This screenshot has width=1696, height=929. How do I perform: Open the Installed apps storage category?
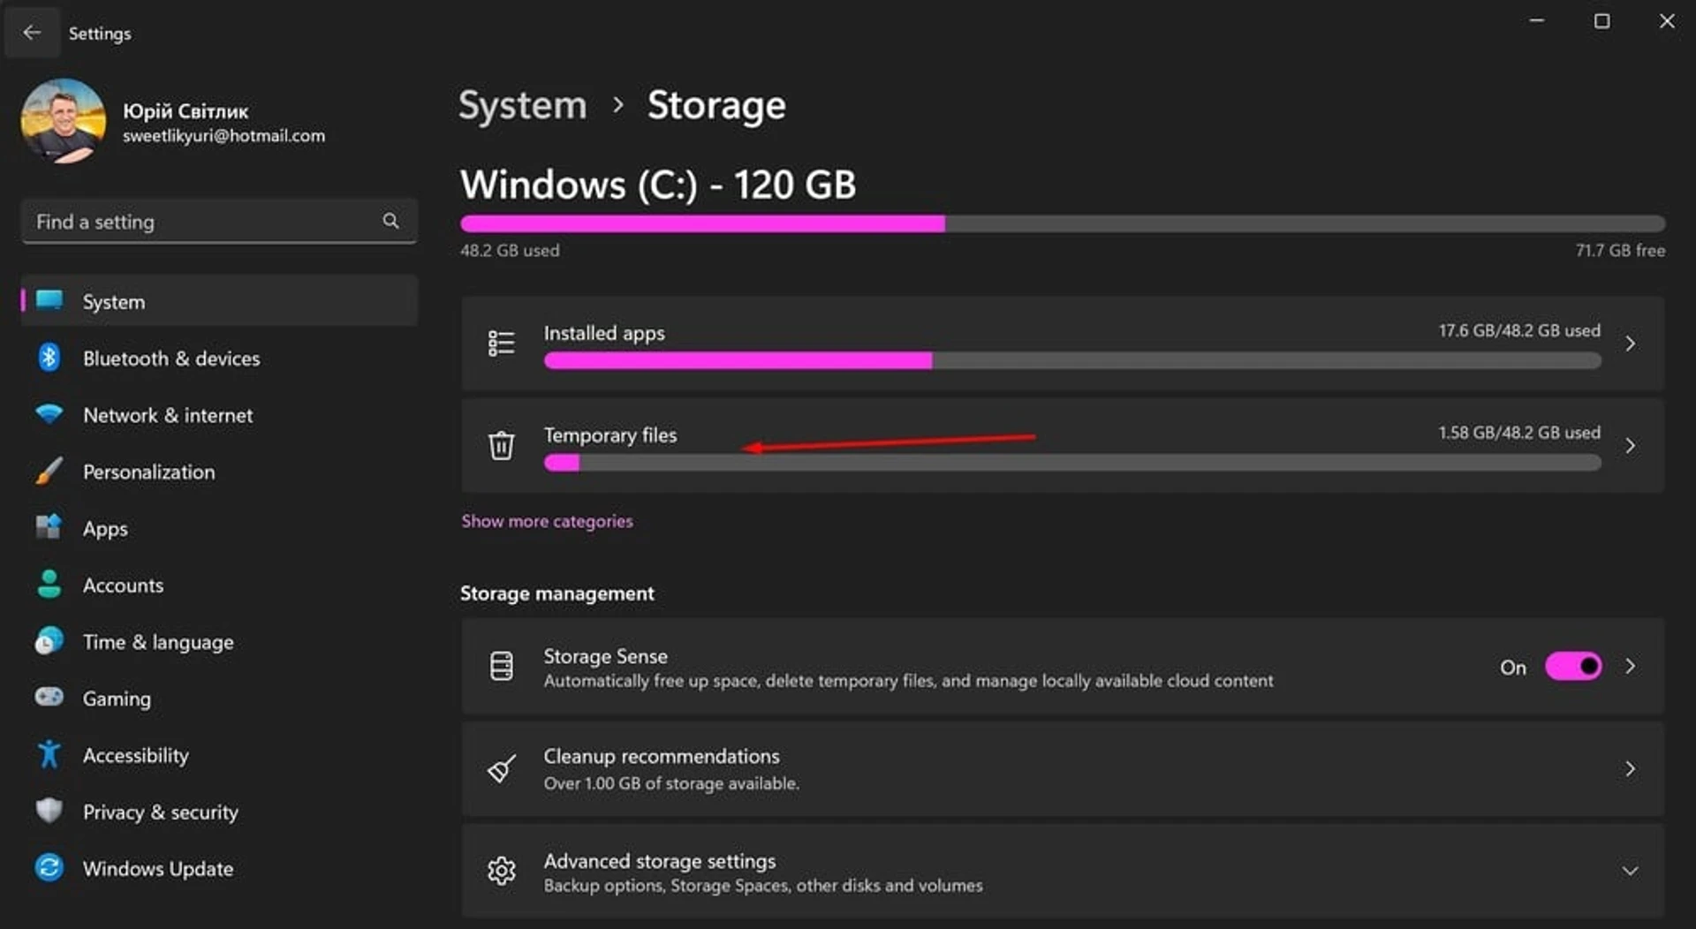pos(1063,344)
